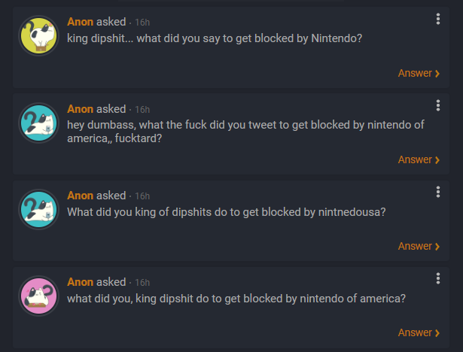Answer the 'hey dumbass' question
This screenshot has width=463, height=352.
[x=419, y=159]
